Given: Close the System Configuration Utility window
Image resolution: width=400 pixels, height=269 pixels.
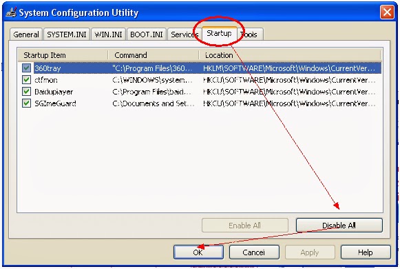Looking at the screenshot, I should coord(387,12).
